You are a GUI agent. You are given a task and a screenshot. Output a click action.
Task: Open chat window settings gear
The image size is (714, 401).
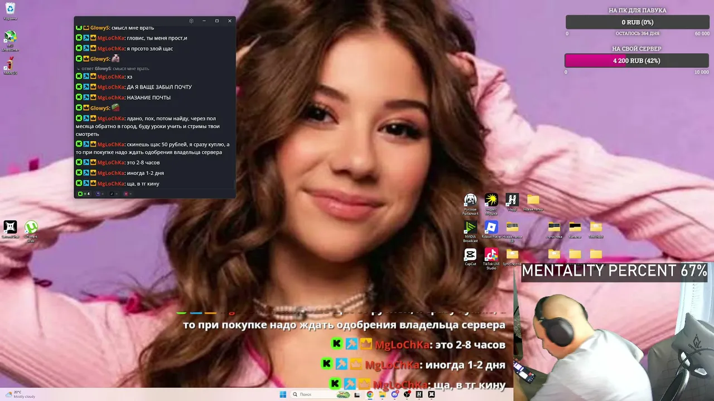(191, 21)
